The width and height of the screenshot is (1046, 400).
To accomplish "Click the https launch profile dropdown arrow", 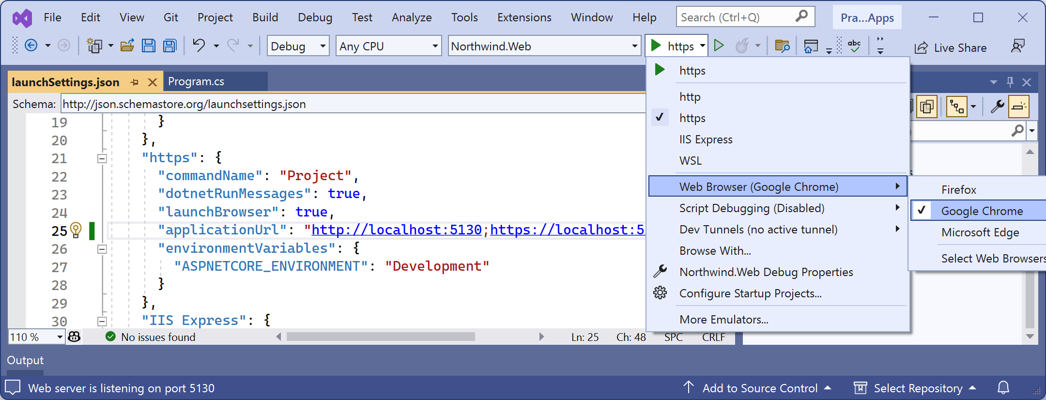I will point(703,46).
